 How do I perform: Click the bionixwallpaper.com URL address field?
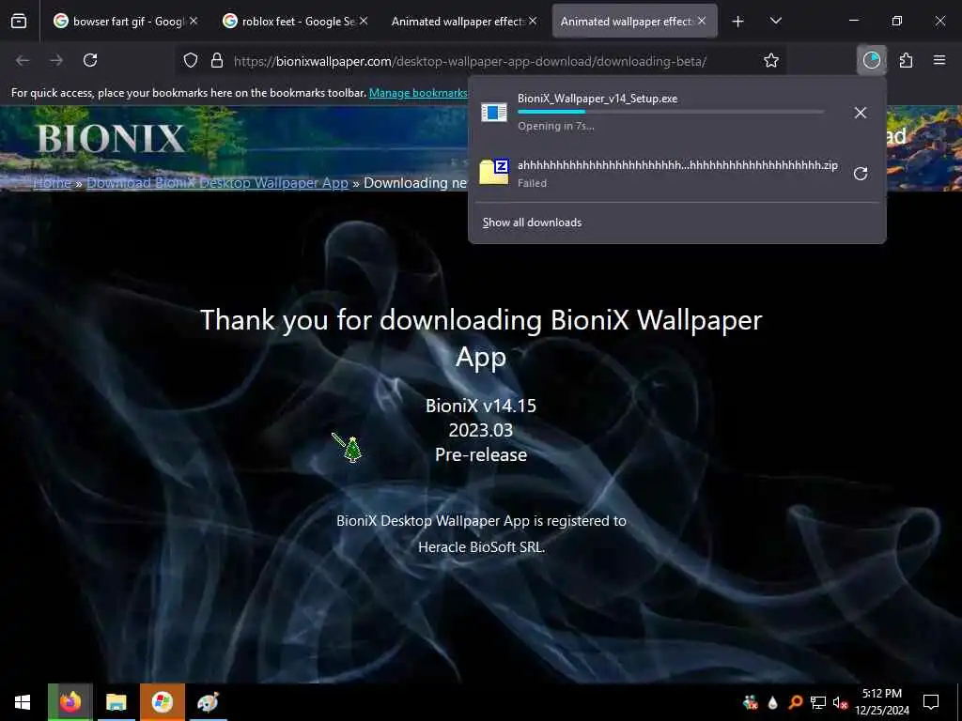click(470, 61)
